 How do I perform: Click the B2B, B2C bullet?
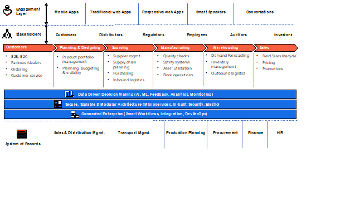[19, 57]
